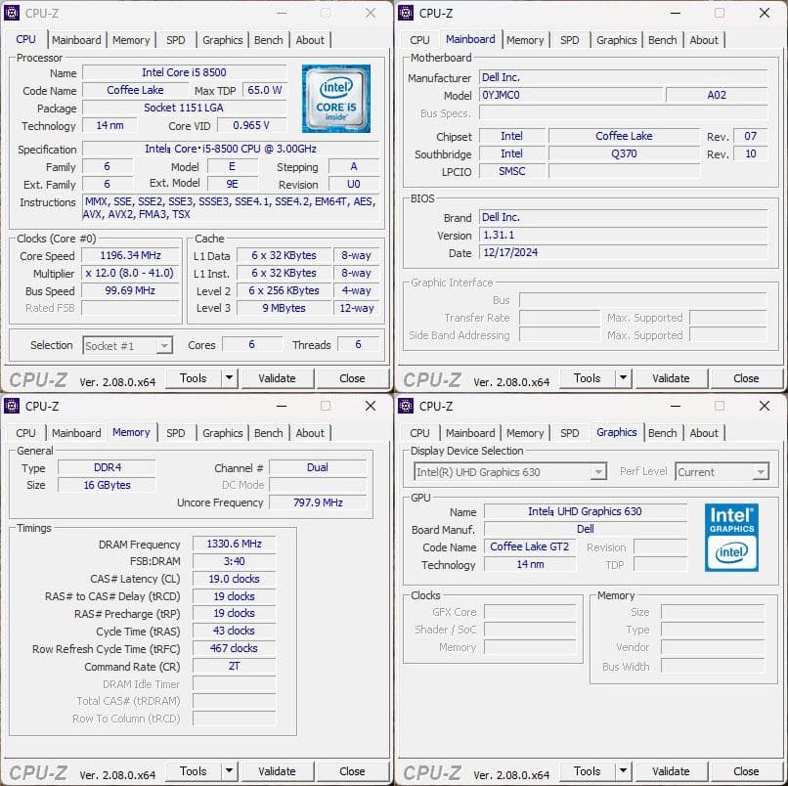The image size is (788, 786).
Task: Click the Intel Core i5 badge
Action: pos(337,99)
